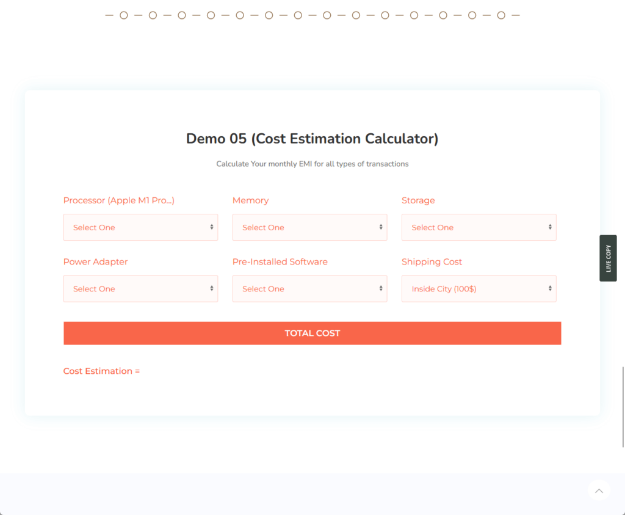Click the 'Cost Estimation =' result text

pyautogui.click(x=102, y=371)
